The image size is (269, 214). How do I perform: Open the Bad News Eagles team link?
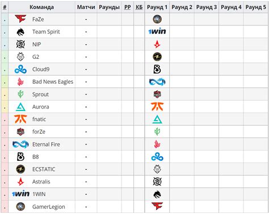click(53, 82)
